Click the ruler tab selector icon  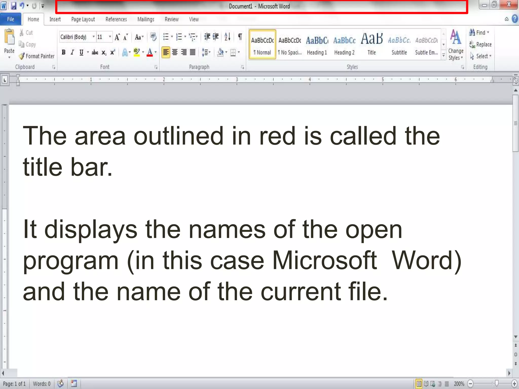point(5,80)
